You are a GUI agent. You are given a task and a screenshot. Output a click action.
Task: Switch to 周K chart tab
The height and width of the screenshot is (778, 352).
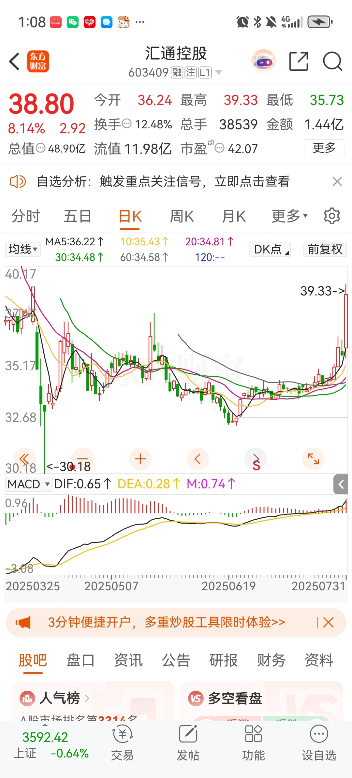[x=182, y=216]
